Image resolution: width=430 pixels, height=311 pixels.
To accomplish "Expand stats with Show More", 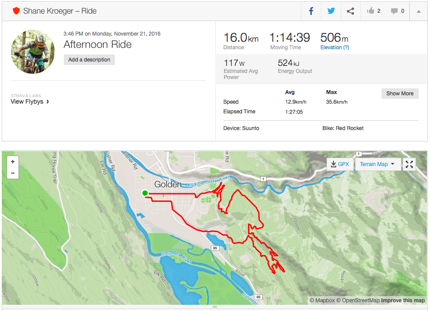I will [400, 94].
